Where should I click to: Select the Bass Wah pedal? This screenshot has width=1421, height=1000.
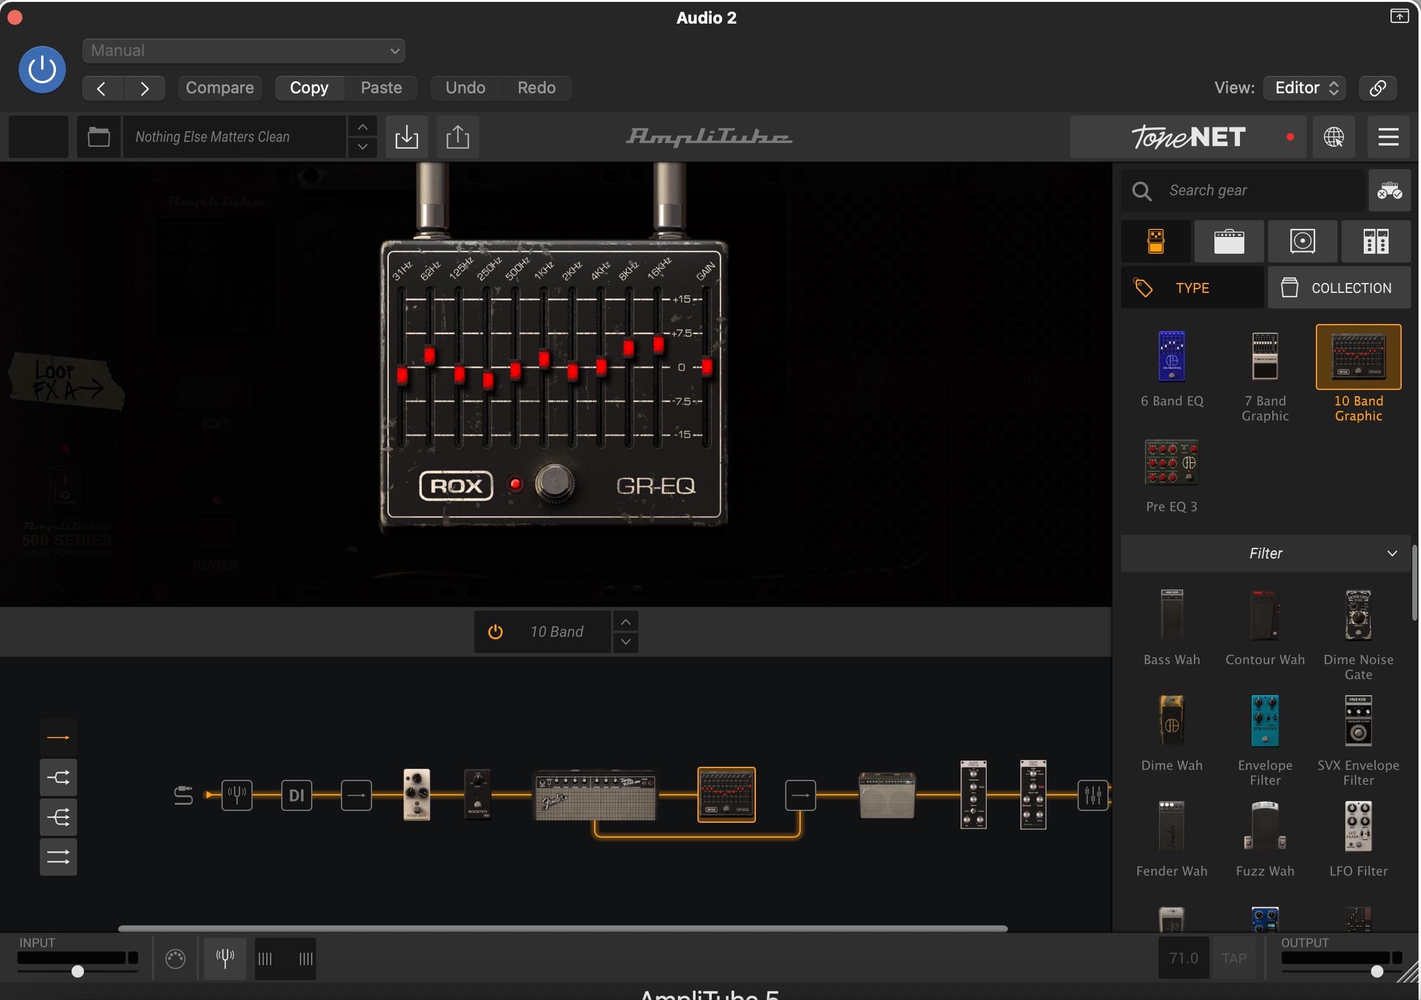click(x=1172, y=627)
